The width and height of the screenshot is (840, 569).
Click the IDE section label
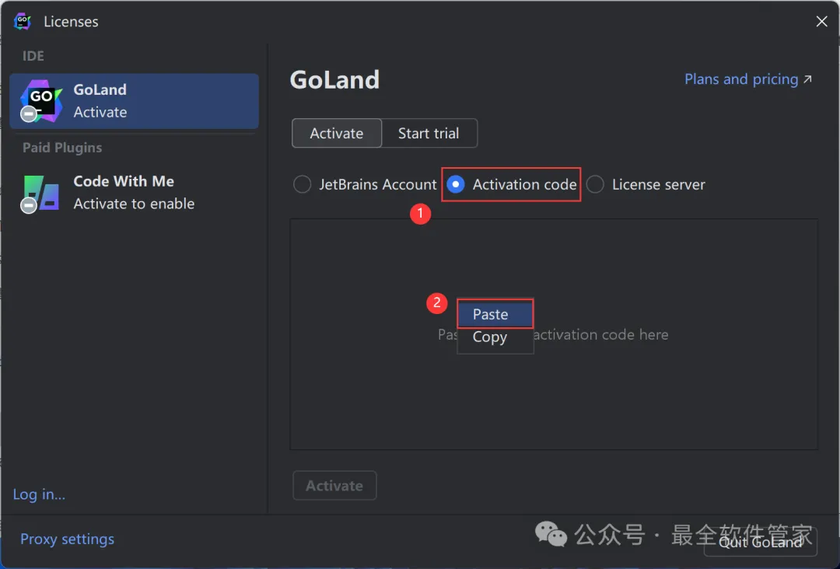[x=33, y=56]
